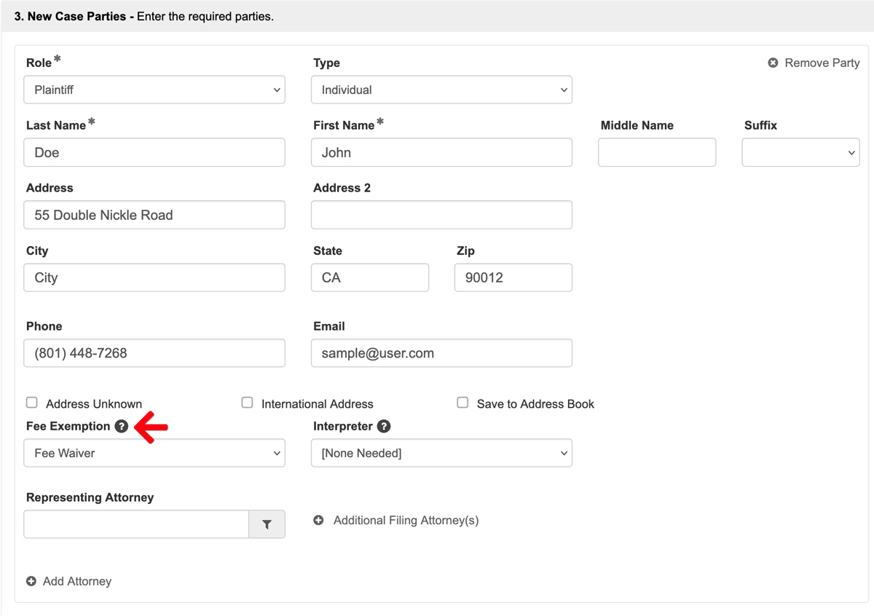Open the Role dropdown showing Plaintiff
Image resolution: width=874 pixels, height=616 pixels.
point(154,90)
